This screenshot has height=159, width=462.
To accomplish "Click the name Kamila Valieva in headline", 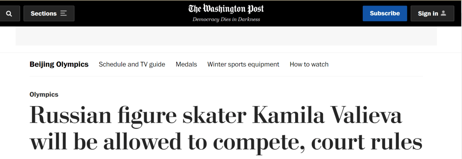I will [327, 115].
